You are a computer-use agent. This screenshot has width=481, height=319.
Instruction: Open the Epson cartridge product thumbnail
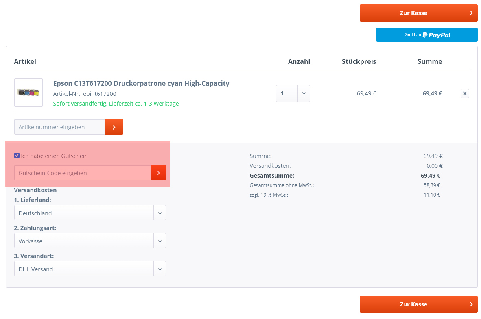click(x=28, y=93)
